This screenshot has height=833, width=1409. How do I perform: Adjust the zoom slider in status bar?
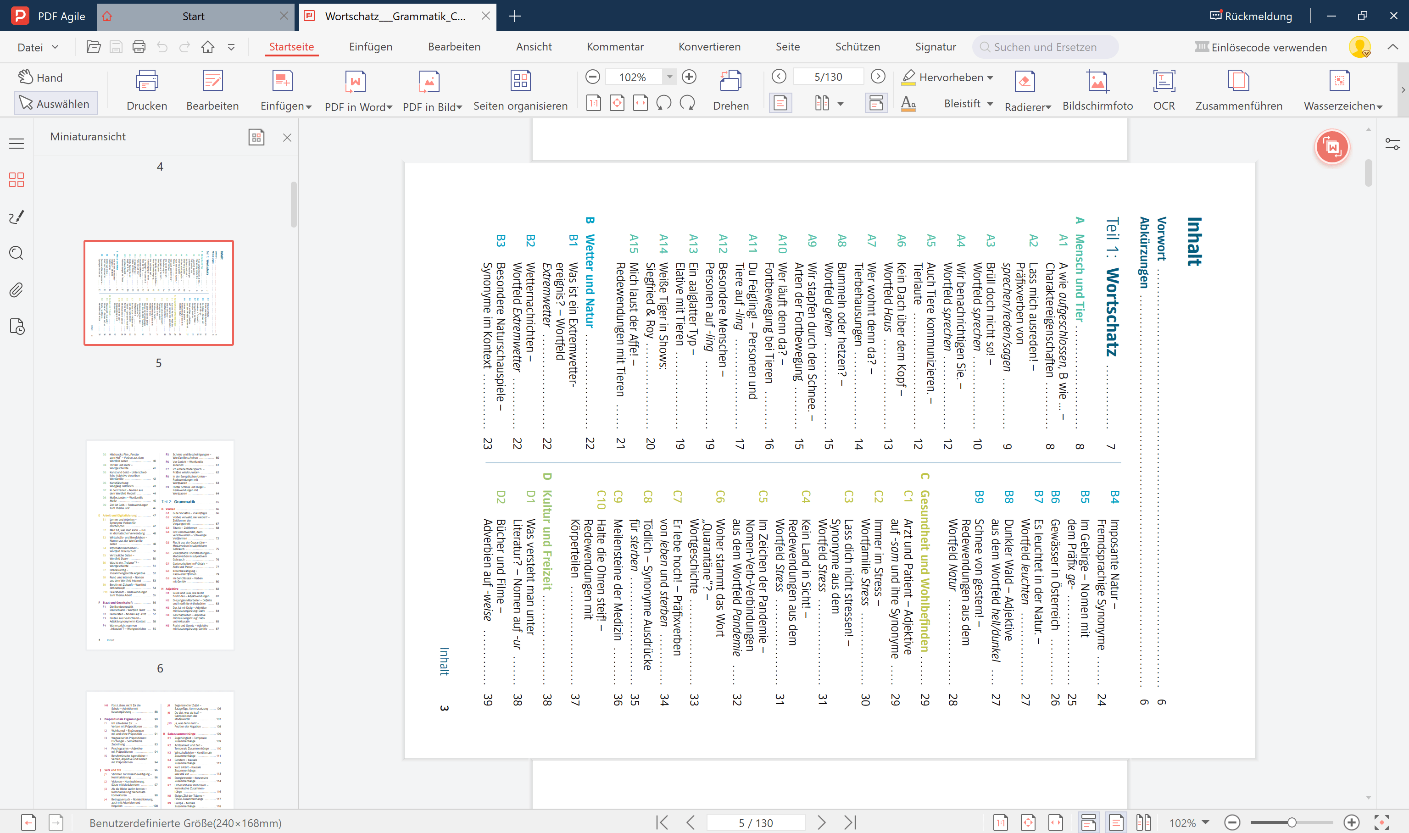pyautogui.click(x=1292, y=823)
